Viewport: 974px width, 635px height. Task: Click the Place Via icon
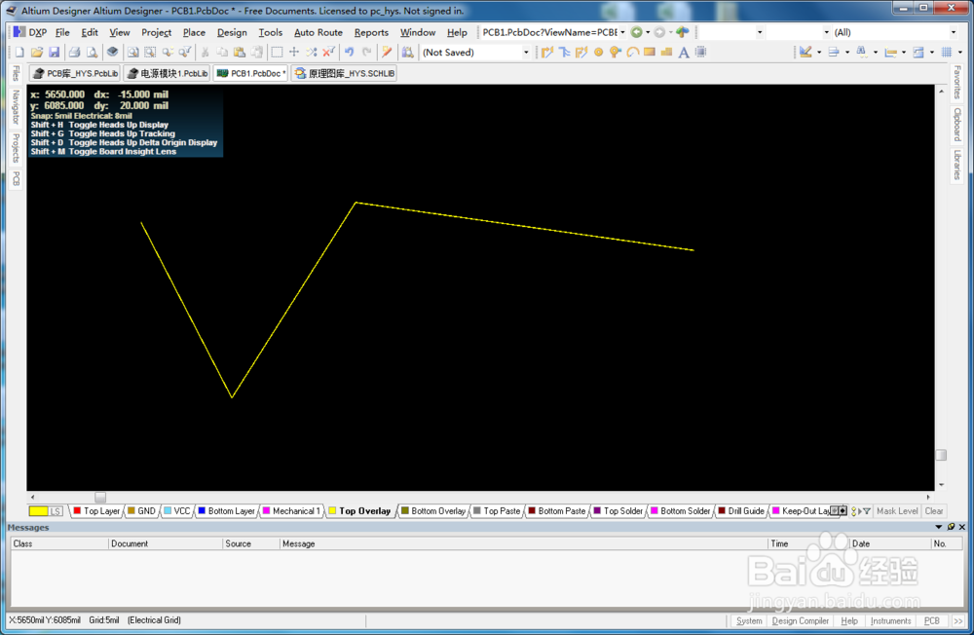click(x=616, y=53)
